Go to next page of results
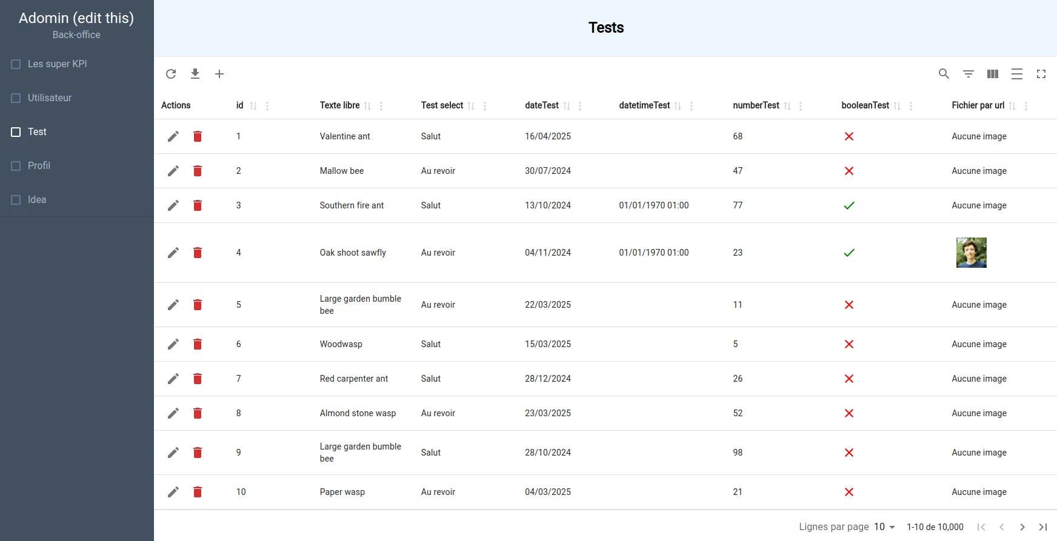The width and height of the screenshot is (1057, 541). 1022,527
